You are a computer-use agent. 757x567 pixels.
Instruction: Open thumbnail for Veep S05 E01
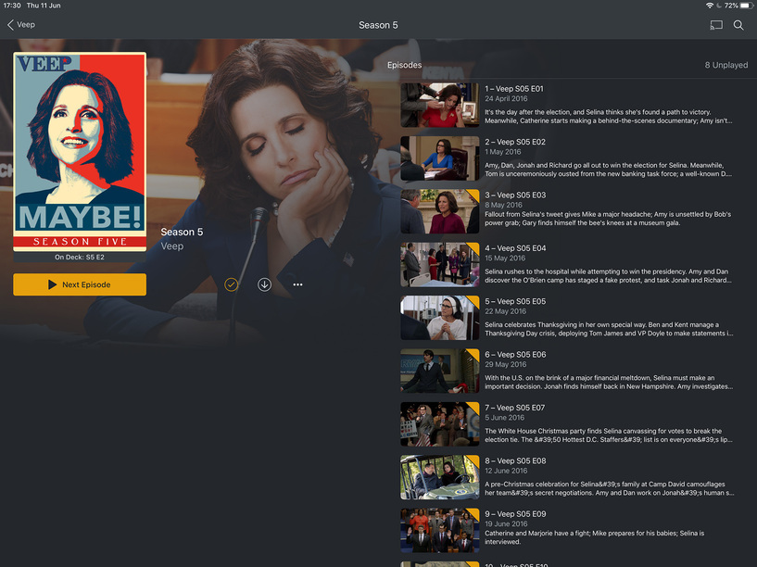440,105
